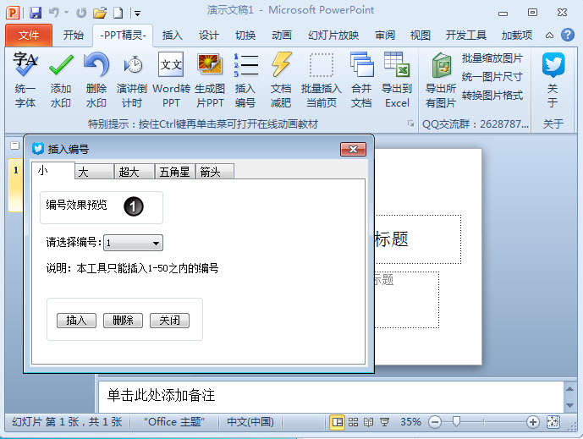Switch to Normal view in status bar
This screenshot has height=439, width=583.
[x=338, y=422]
